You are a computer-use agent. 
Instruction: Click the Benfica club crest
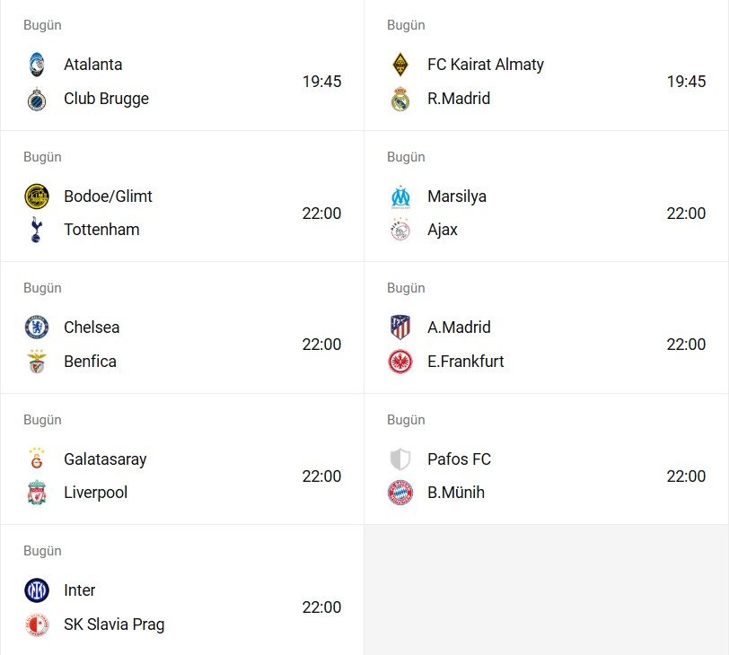coord(37,362)
